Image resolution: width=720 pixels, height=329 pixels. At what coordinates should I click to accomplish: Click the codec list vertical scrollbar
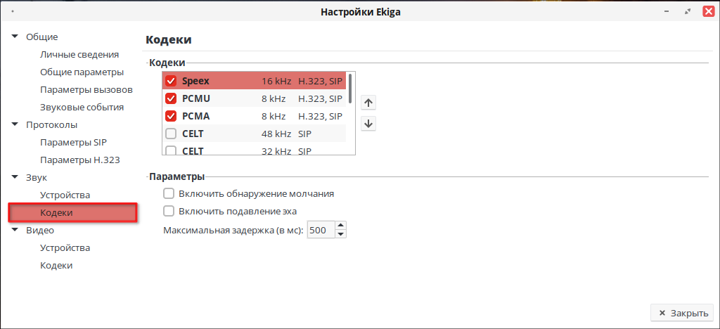[350, 88]
